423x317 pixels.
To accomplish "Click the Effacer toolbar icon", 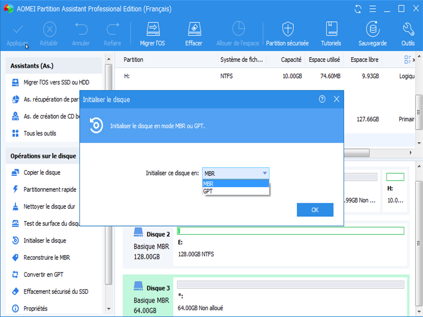I will coord(194,33).
